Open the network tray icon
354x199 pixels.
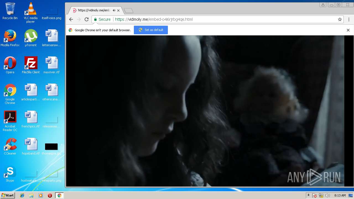click(x=321, y=195)
